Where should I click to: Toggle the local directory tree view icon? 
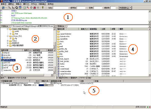pyautogui.click(x=10, y=8)
